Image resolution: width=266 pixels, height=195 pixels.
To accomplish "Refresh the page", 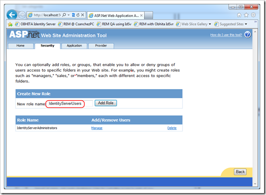I will (78, 15).
